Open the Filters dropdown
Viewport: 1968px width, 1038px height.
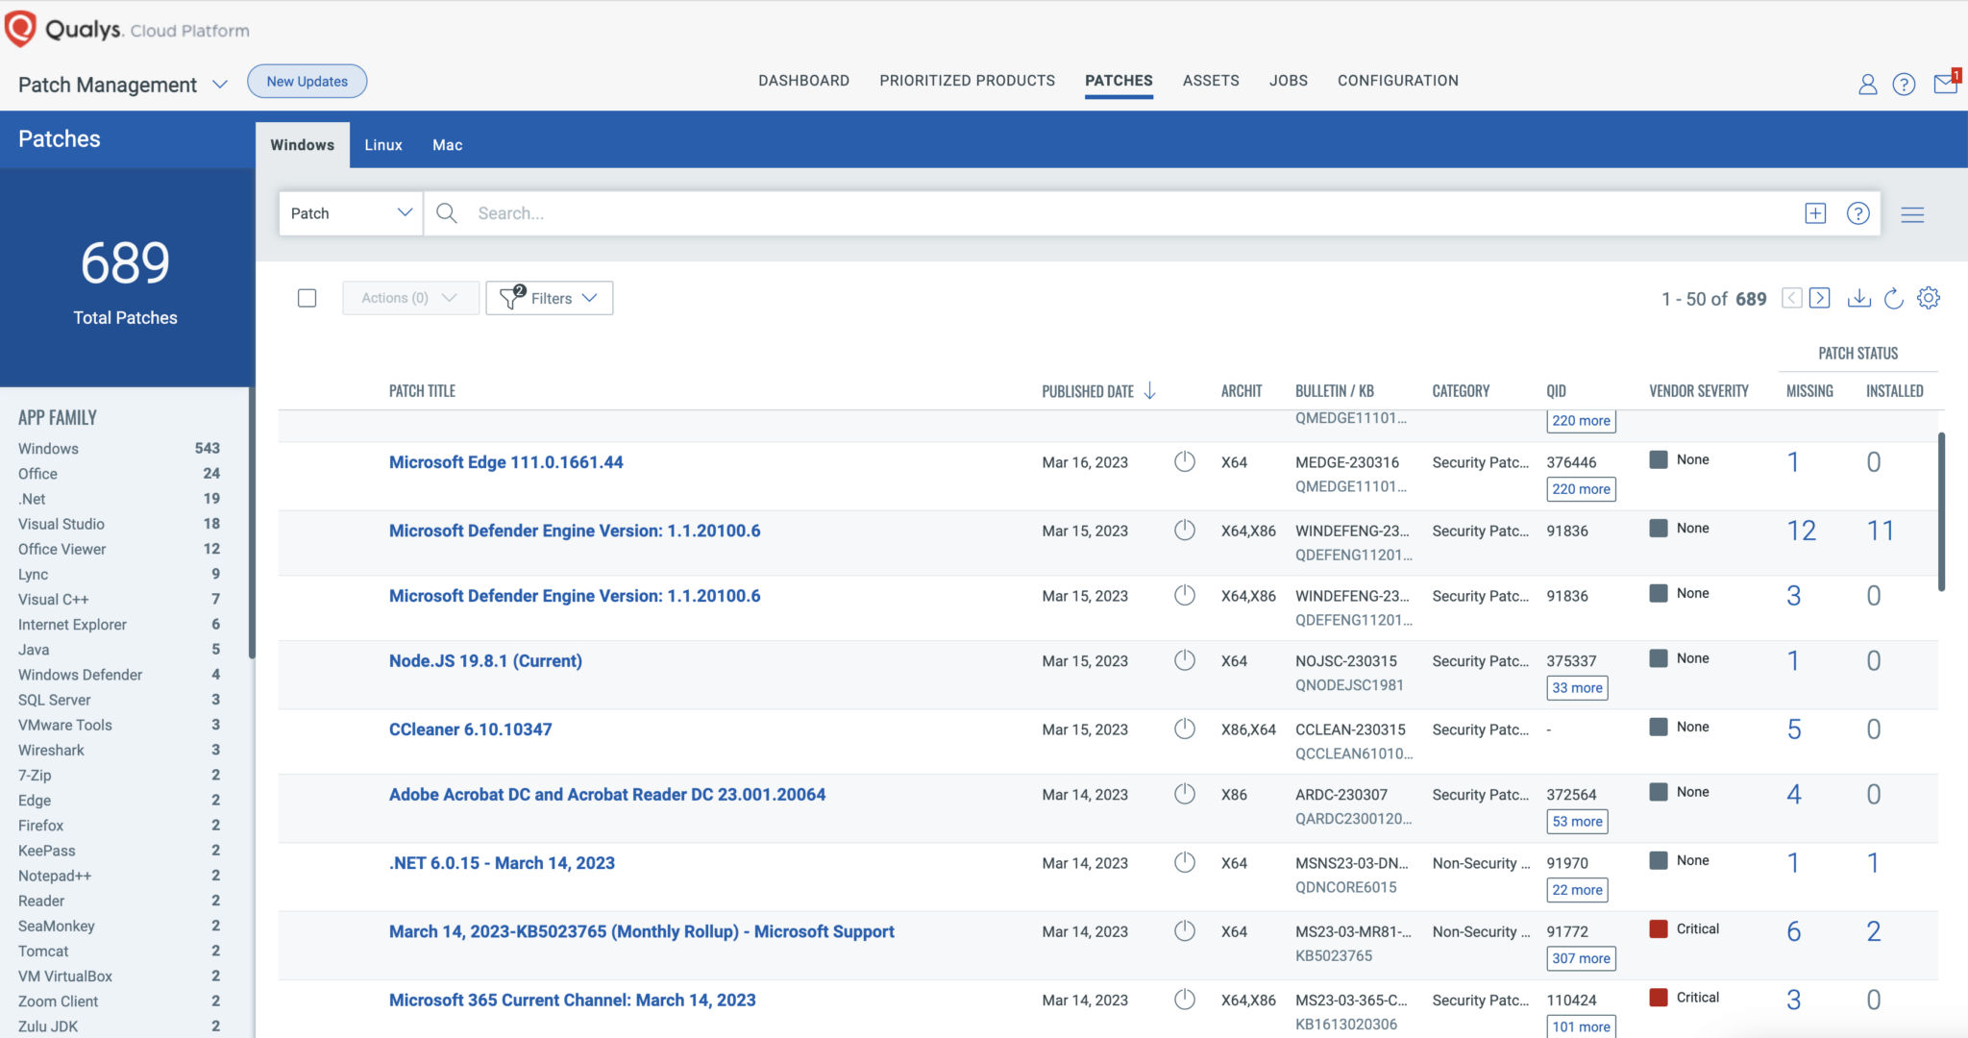pos(550,298)
